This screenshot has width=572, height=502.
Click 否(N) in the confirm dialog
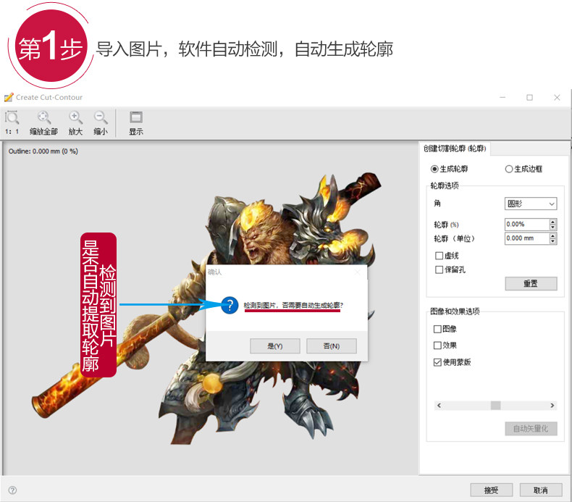331,346
